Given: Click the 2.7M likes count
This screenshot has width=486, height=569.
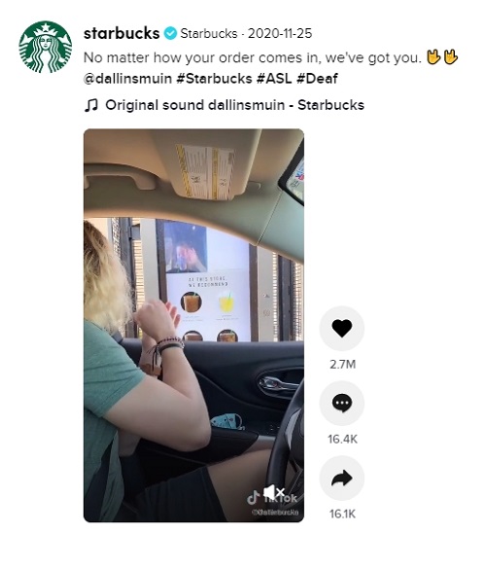Looking at the screenshot, I should (x=342, y=364).
